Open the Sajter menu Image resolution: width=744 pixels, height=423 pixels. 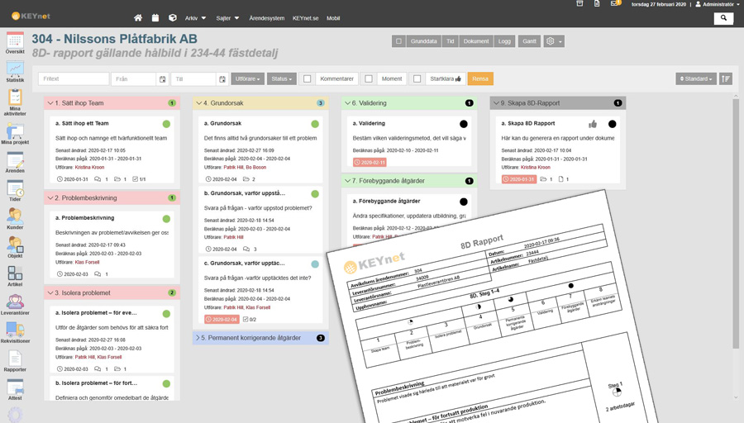pos(228,18)
